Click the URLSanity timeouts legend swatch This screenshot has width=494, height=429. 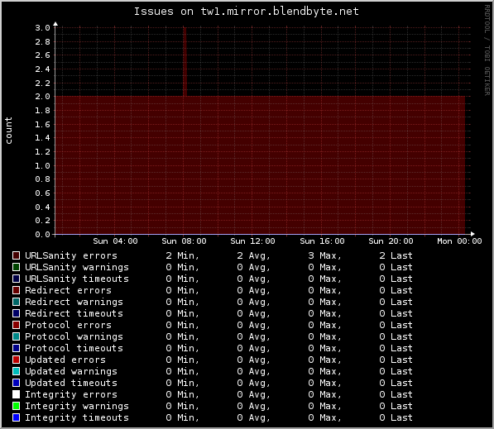coord(16,279)
